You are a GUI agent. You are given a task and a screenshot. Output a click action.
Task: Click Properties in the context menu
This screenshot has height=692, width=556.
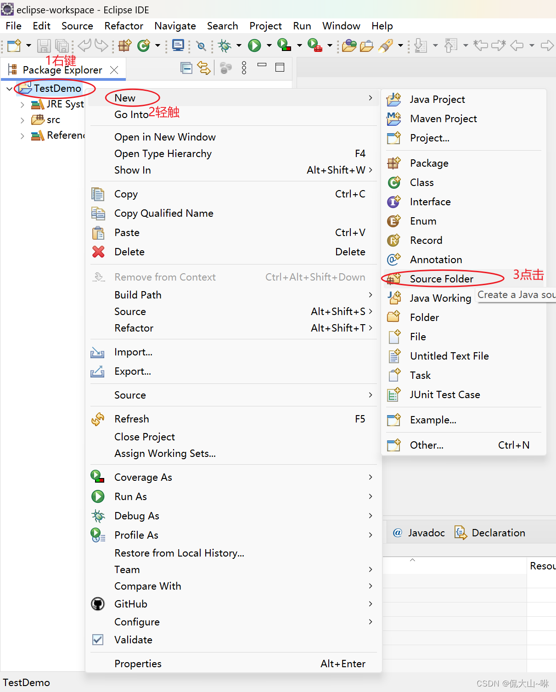coord(233,664)
